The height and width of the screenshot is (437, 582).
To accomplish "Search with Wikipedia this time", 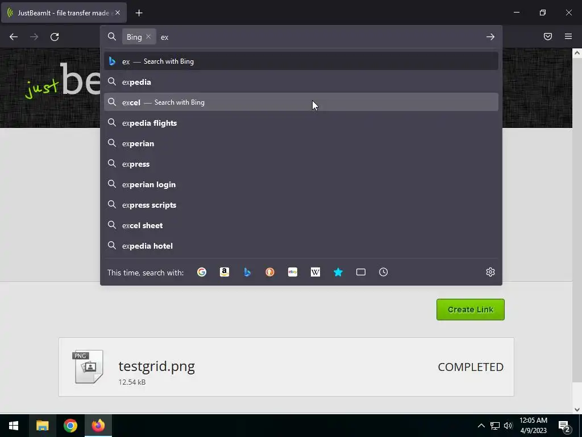I will pyautogui.click(x=315, y=272).
